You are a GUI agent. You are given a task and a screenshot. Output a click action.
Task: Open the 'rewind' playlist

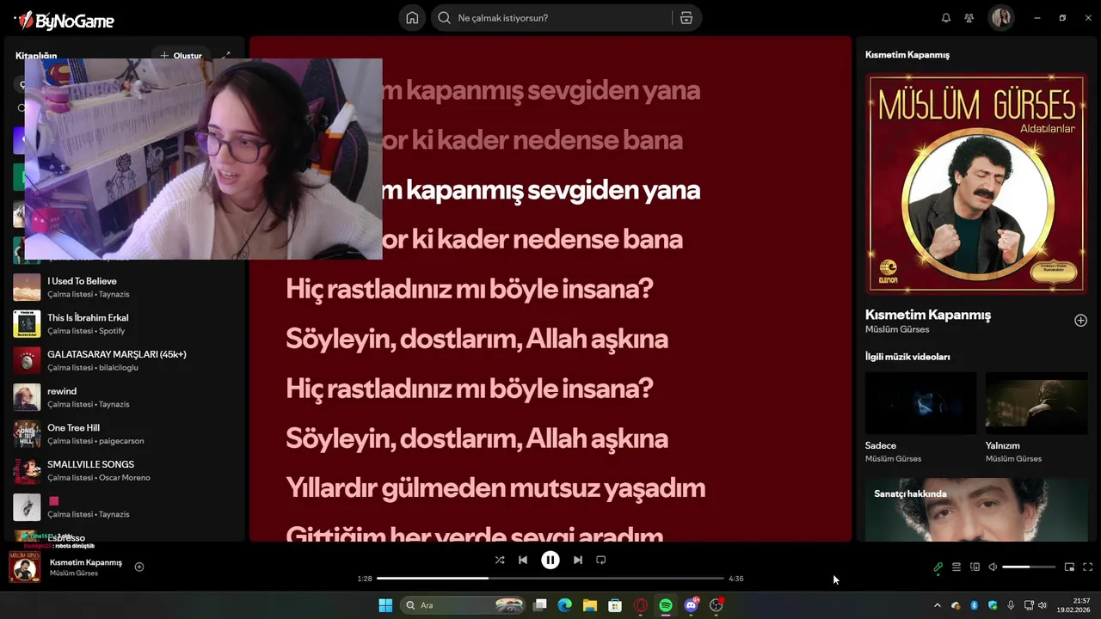click(x=124, y=397)
